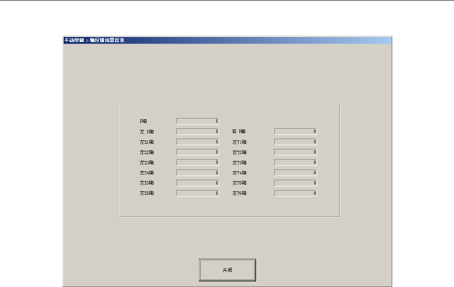Click the 左Z6轴 value box

pos(198,193)
